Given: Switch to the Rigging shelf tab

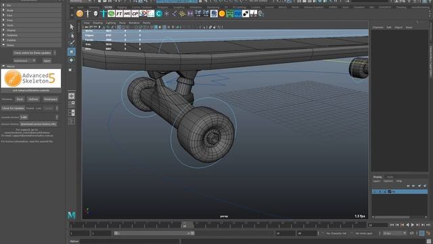Looking at the screenshot, I should click(x=122, y=7).
